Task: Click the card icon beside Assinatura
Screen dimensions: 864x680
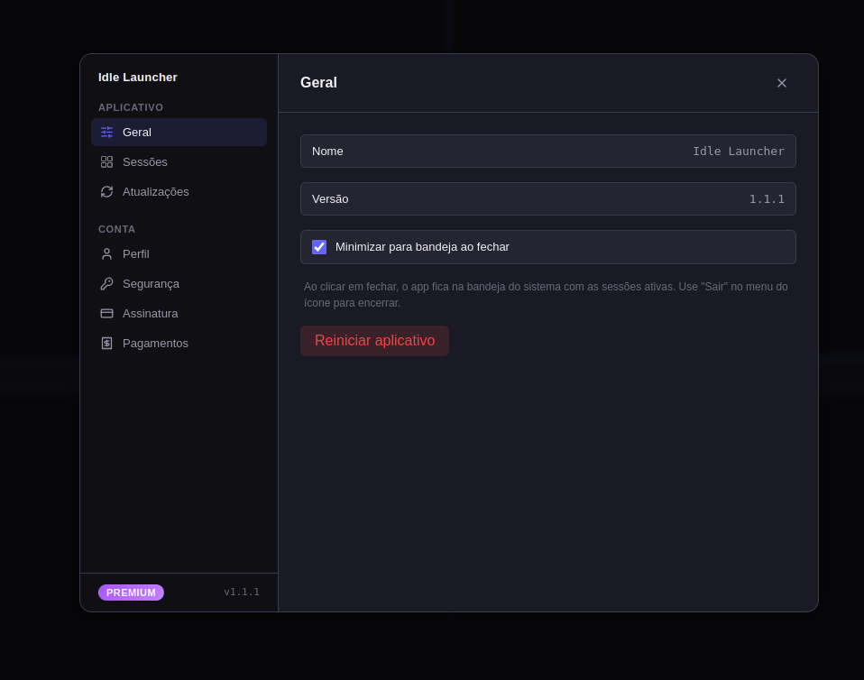Action: coord(107,314)
